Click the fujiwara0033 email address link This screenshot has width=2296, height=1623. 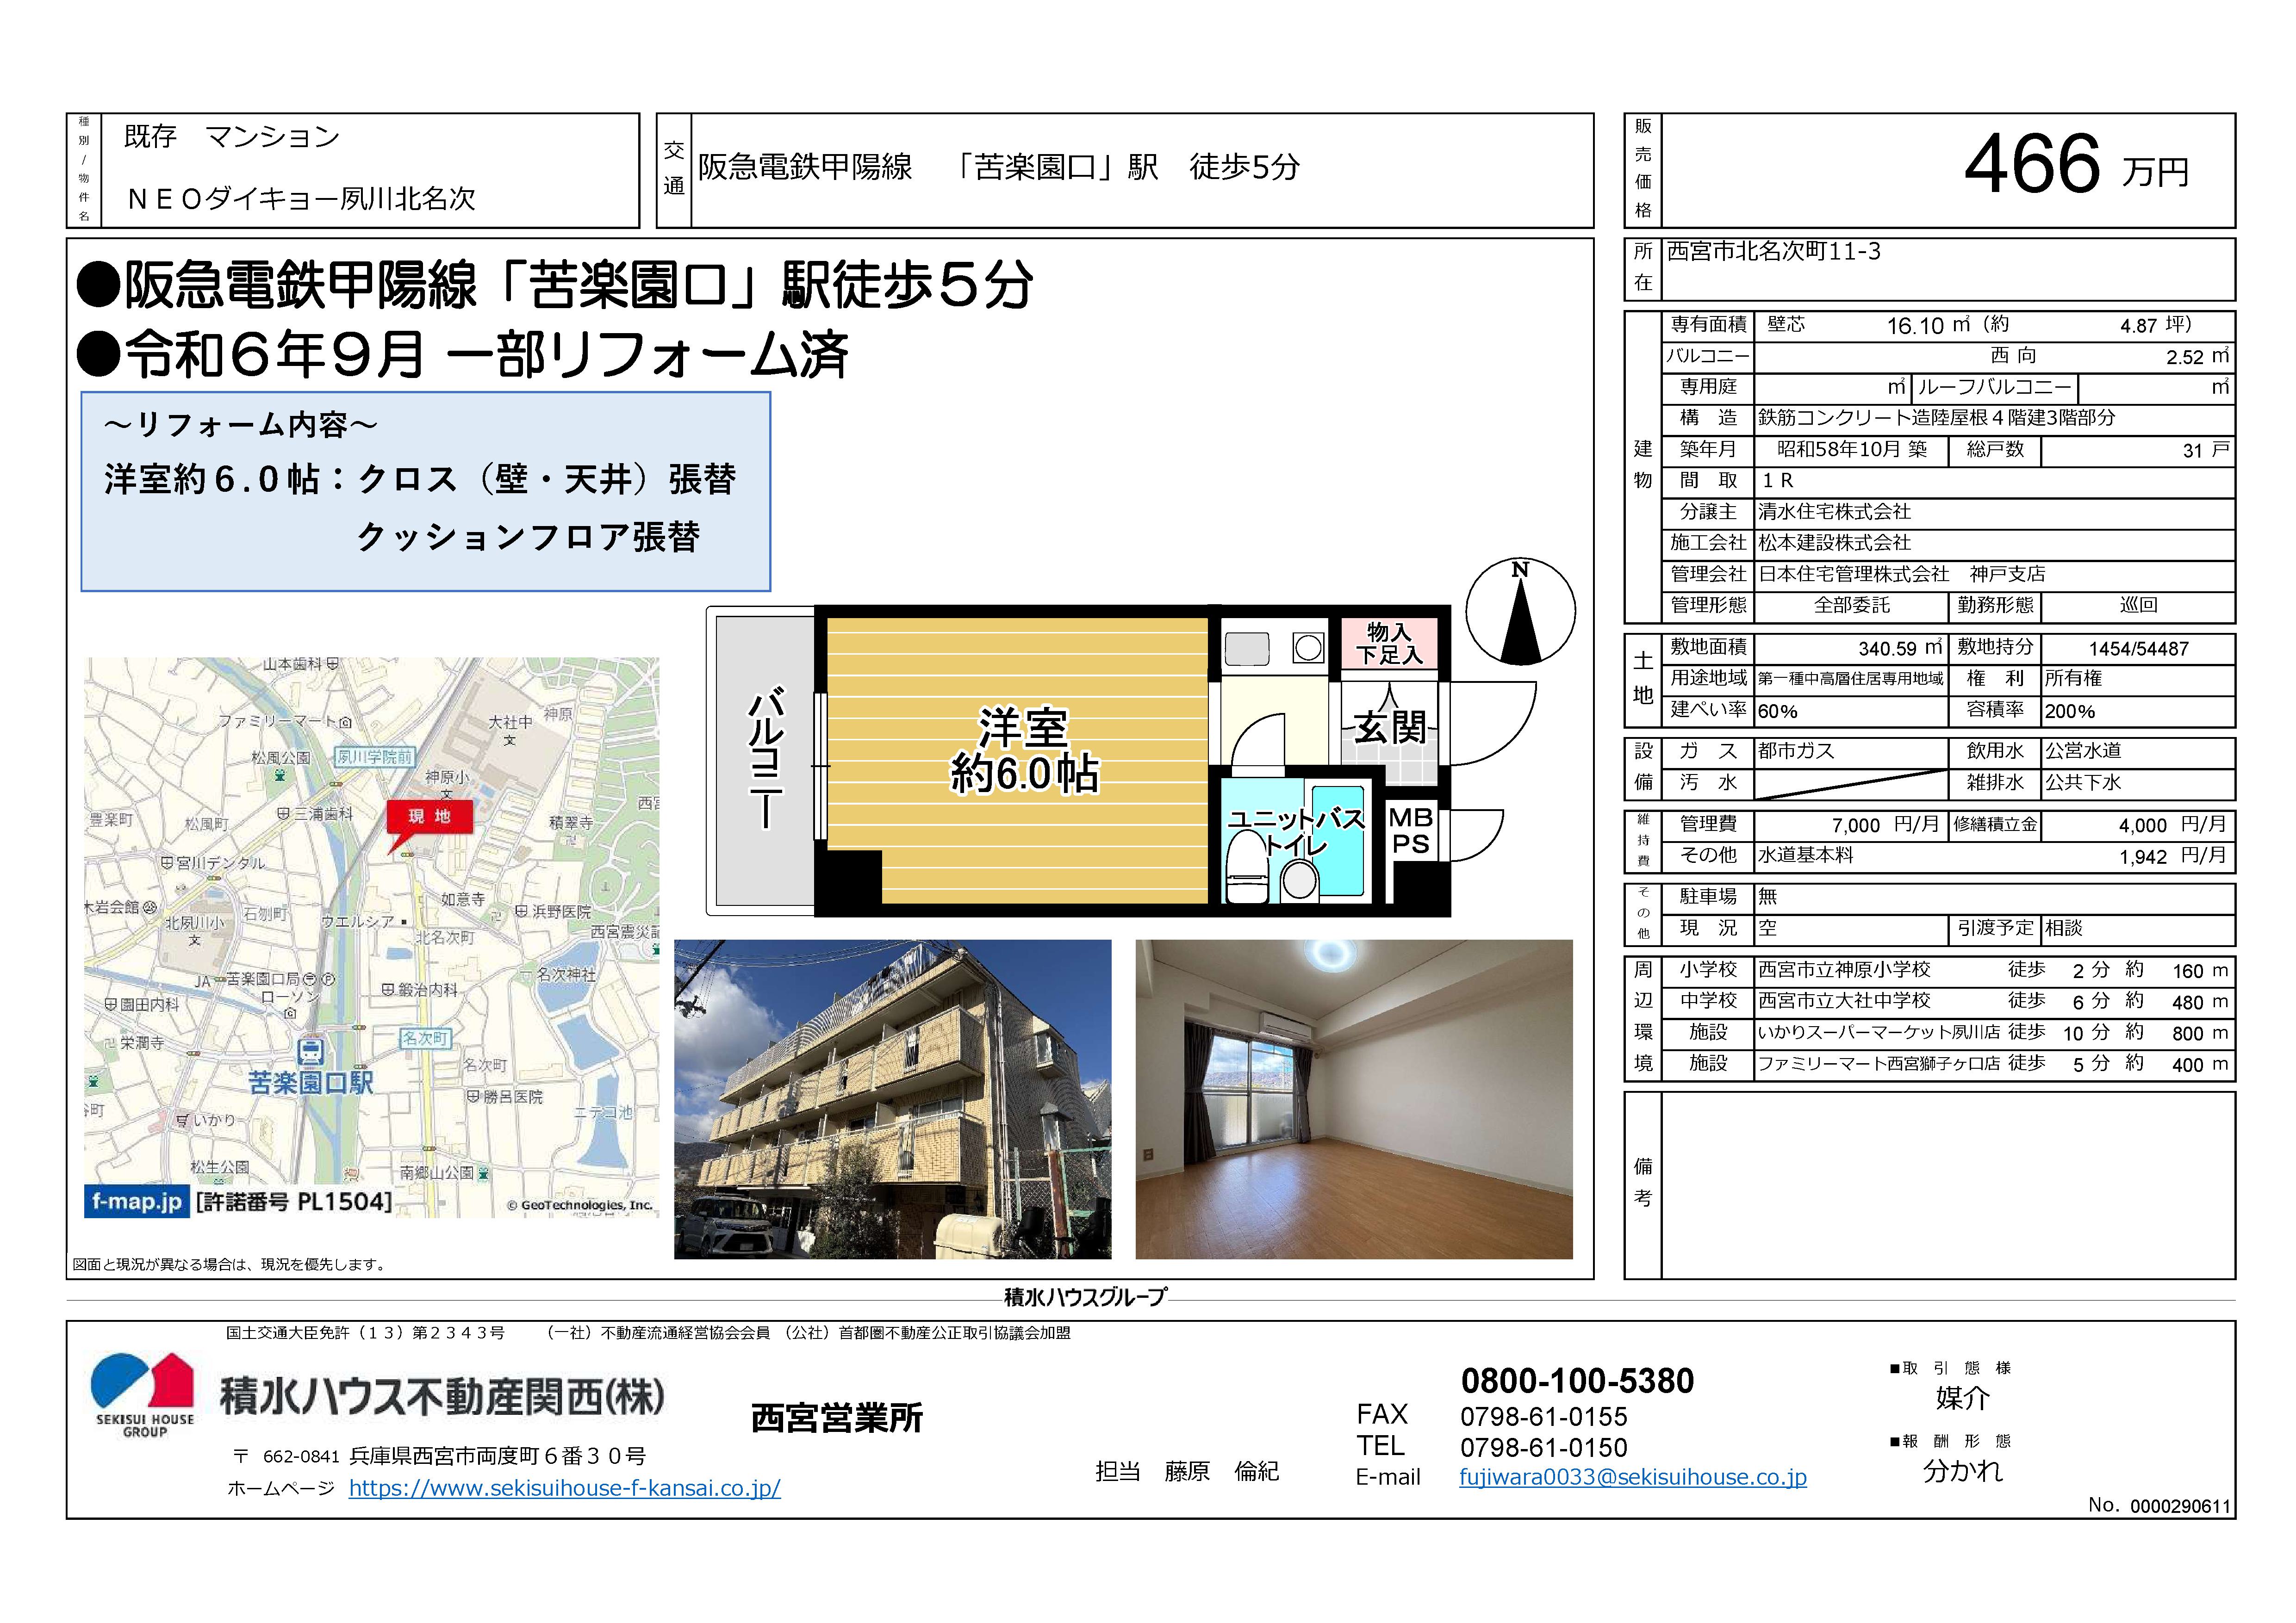click(1632, 1477)
